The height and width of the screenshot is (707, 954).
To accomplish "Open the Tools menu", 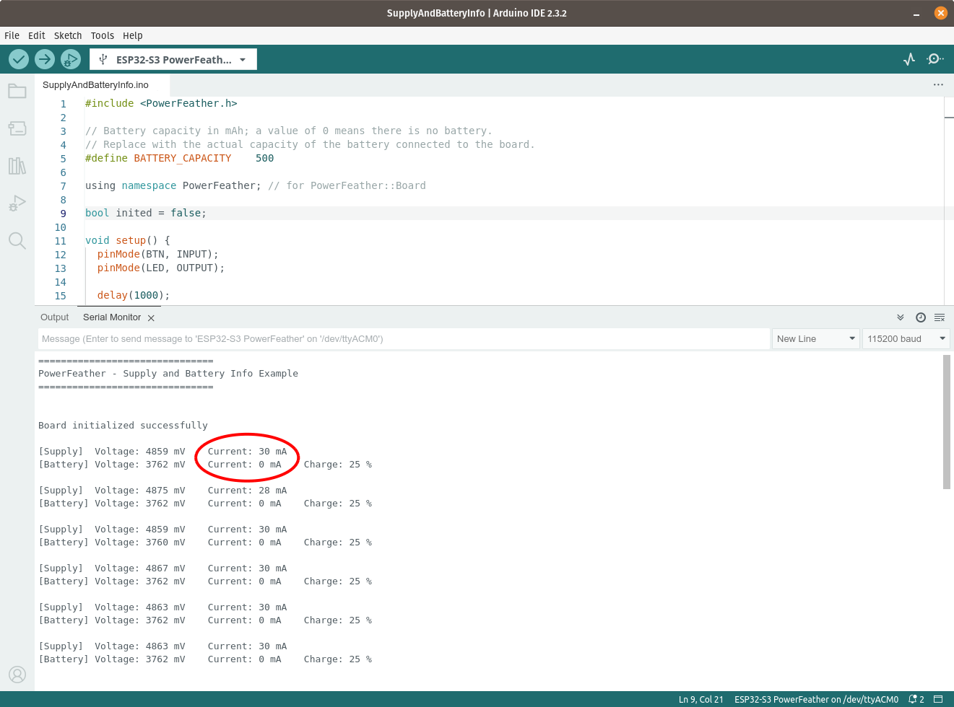I will (102, 35).
